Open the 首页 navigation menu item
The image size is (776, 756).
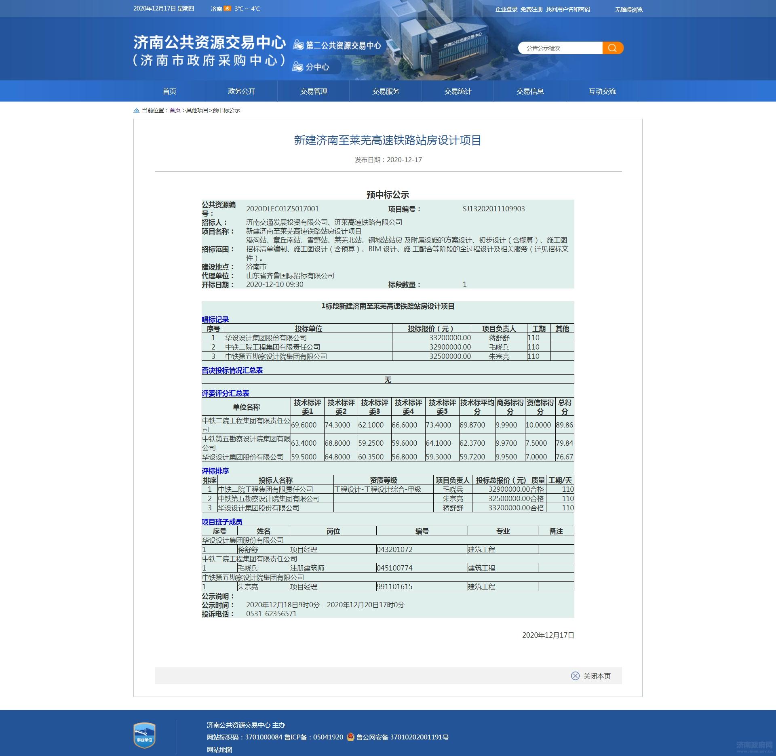pos(169,91)
